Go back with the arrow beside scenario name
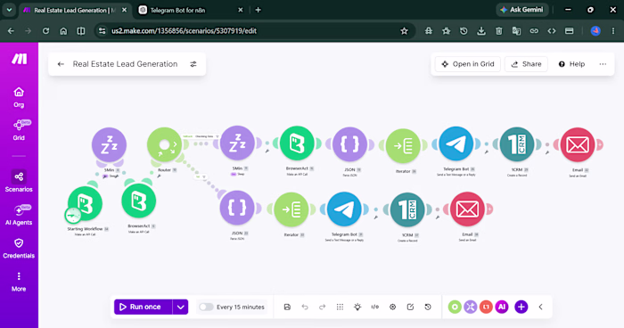This screenshot has width=624, height=328. 61,64
